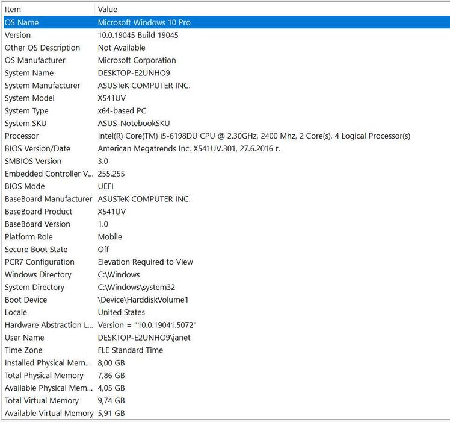Screen dimensions: 450x422
Task: Click the 9,74 GB value
Action: [111, 401]
